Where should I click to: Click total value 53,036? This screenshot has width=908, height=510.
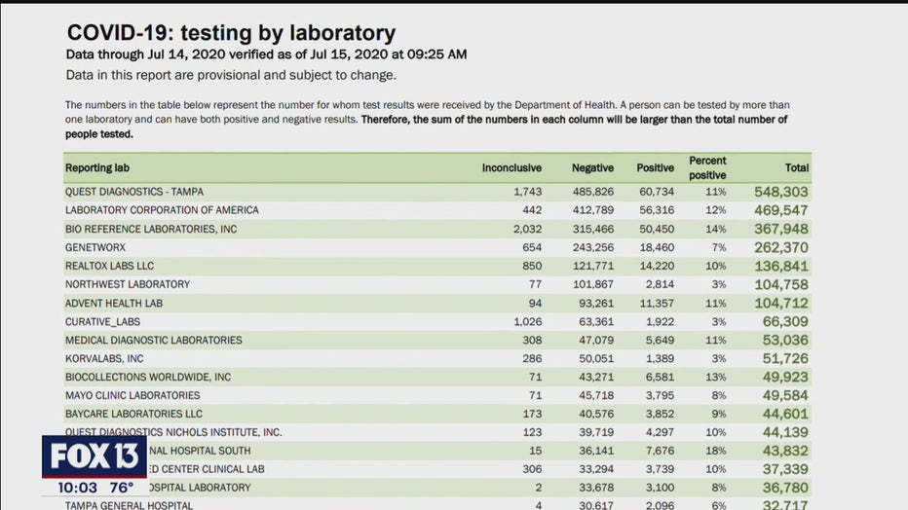784,340
